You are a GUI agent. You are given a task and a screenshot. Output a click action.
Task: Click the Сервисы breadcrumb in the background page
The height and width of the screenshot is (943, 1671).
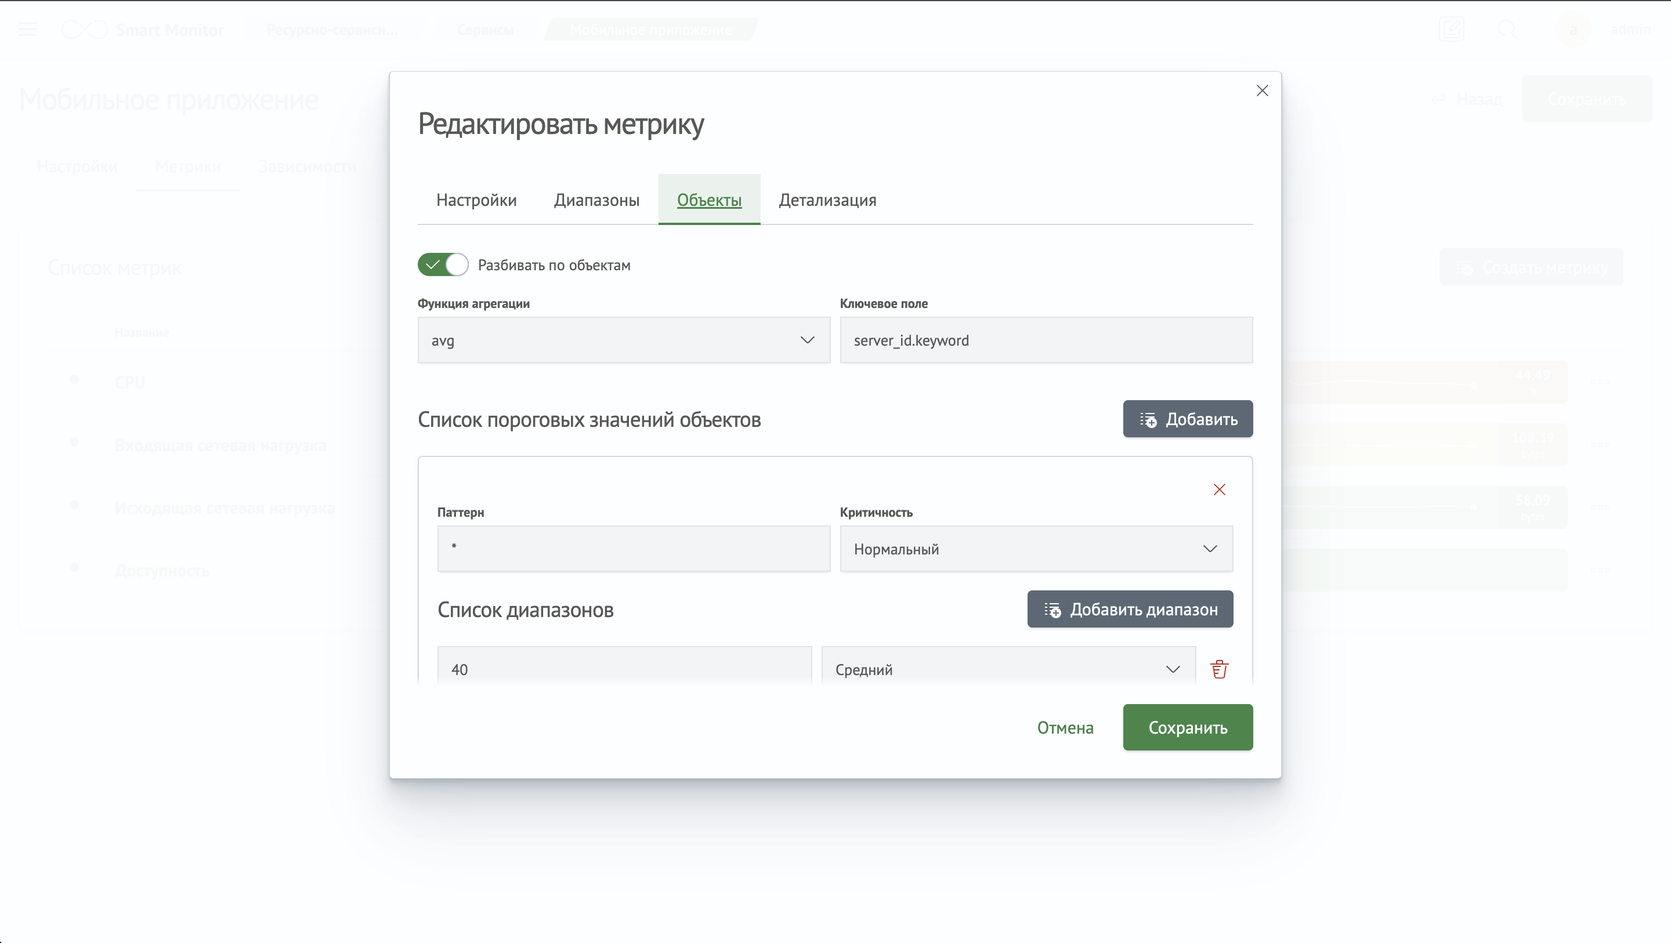(485, 29)
